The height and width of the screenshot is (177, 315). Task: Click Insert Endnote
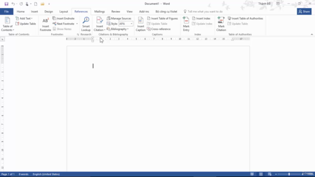pos(63,18)
